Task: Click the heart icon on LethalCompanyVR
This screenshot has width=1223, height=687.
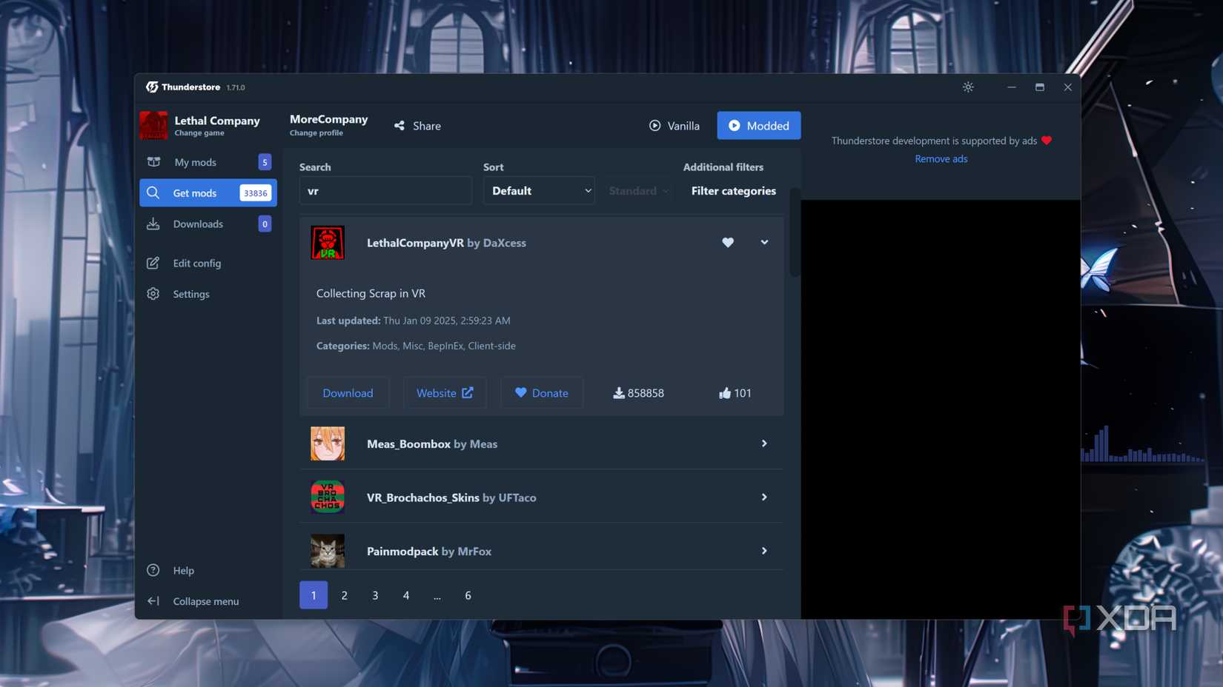Action: 728,242
